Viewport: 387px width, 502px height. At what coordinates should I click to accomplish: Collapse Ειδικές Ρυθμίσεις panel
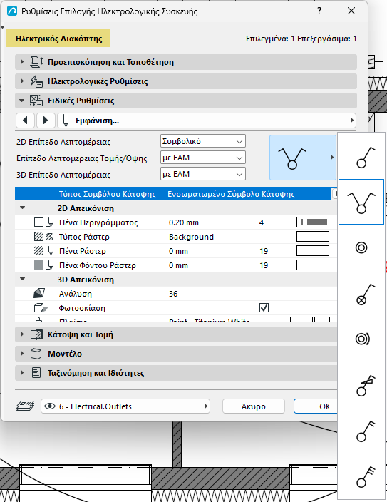coord(185,101)
